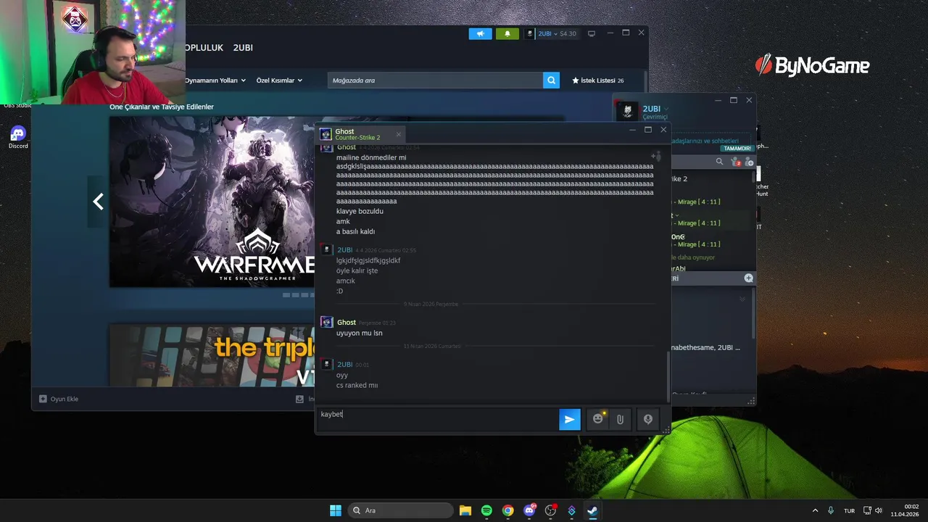Click the 'uyuyon mu lsn' message text

(x=359, y=333)
